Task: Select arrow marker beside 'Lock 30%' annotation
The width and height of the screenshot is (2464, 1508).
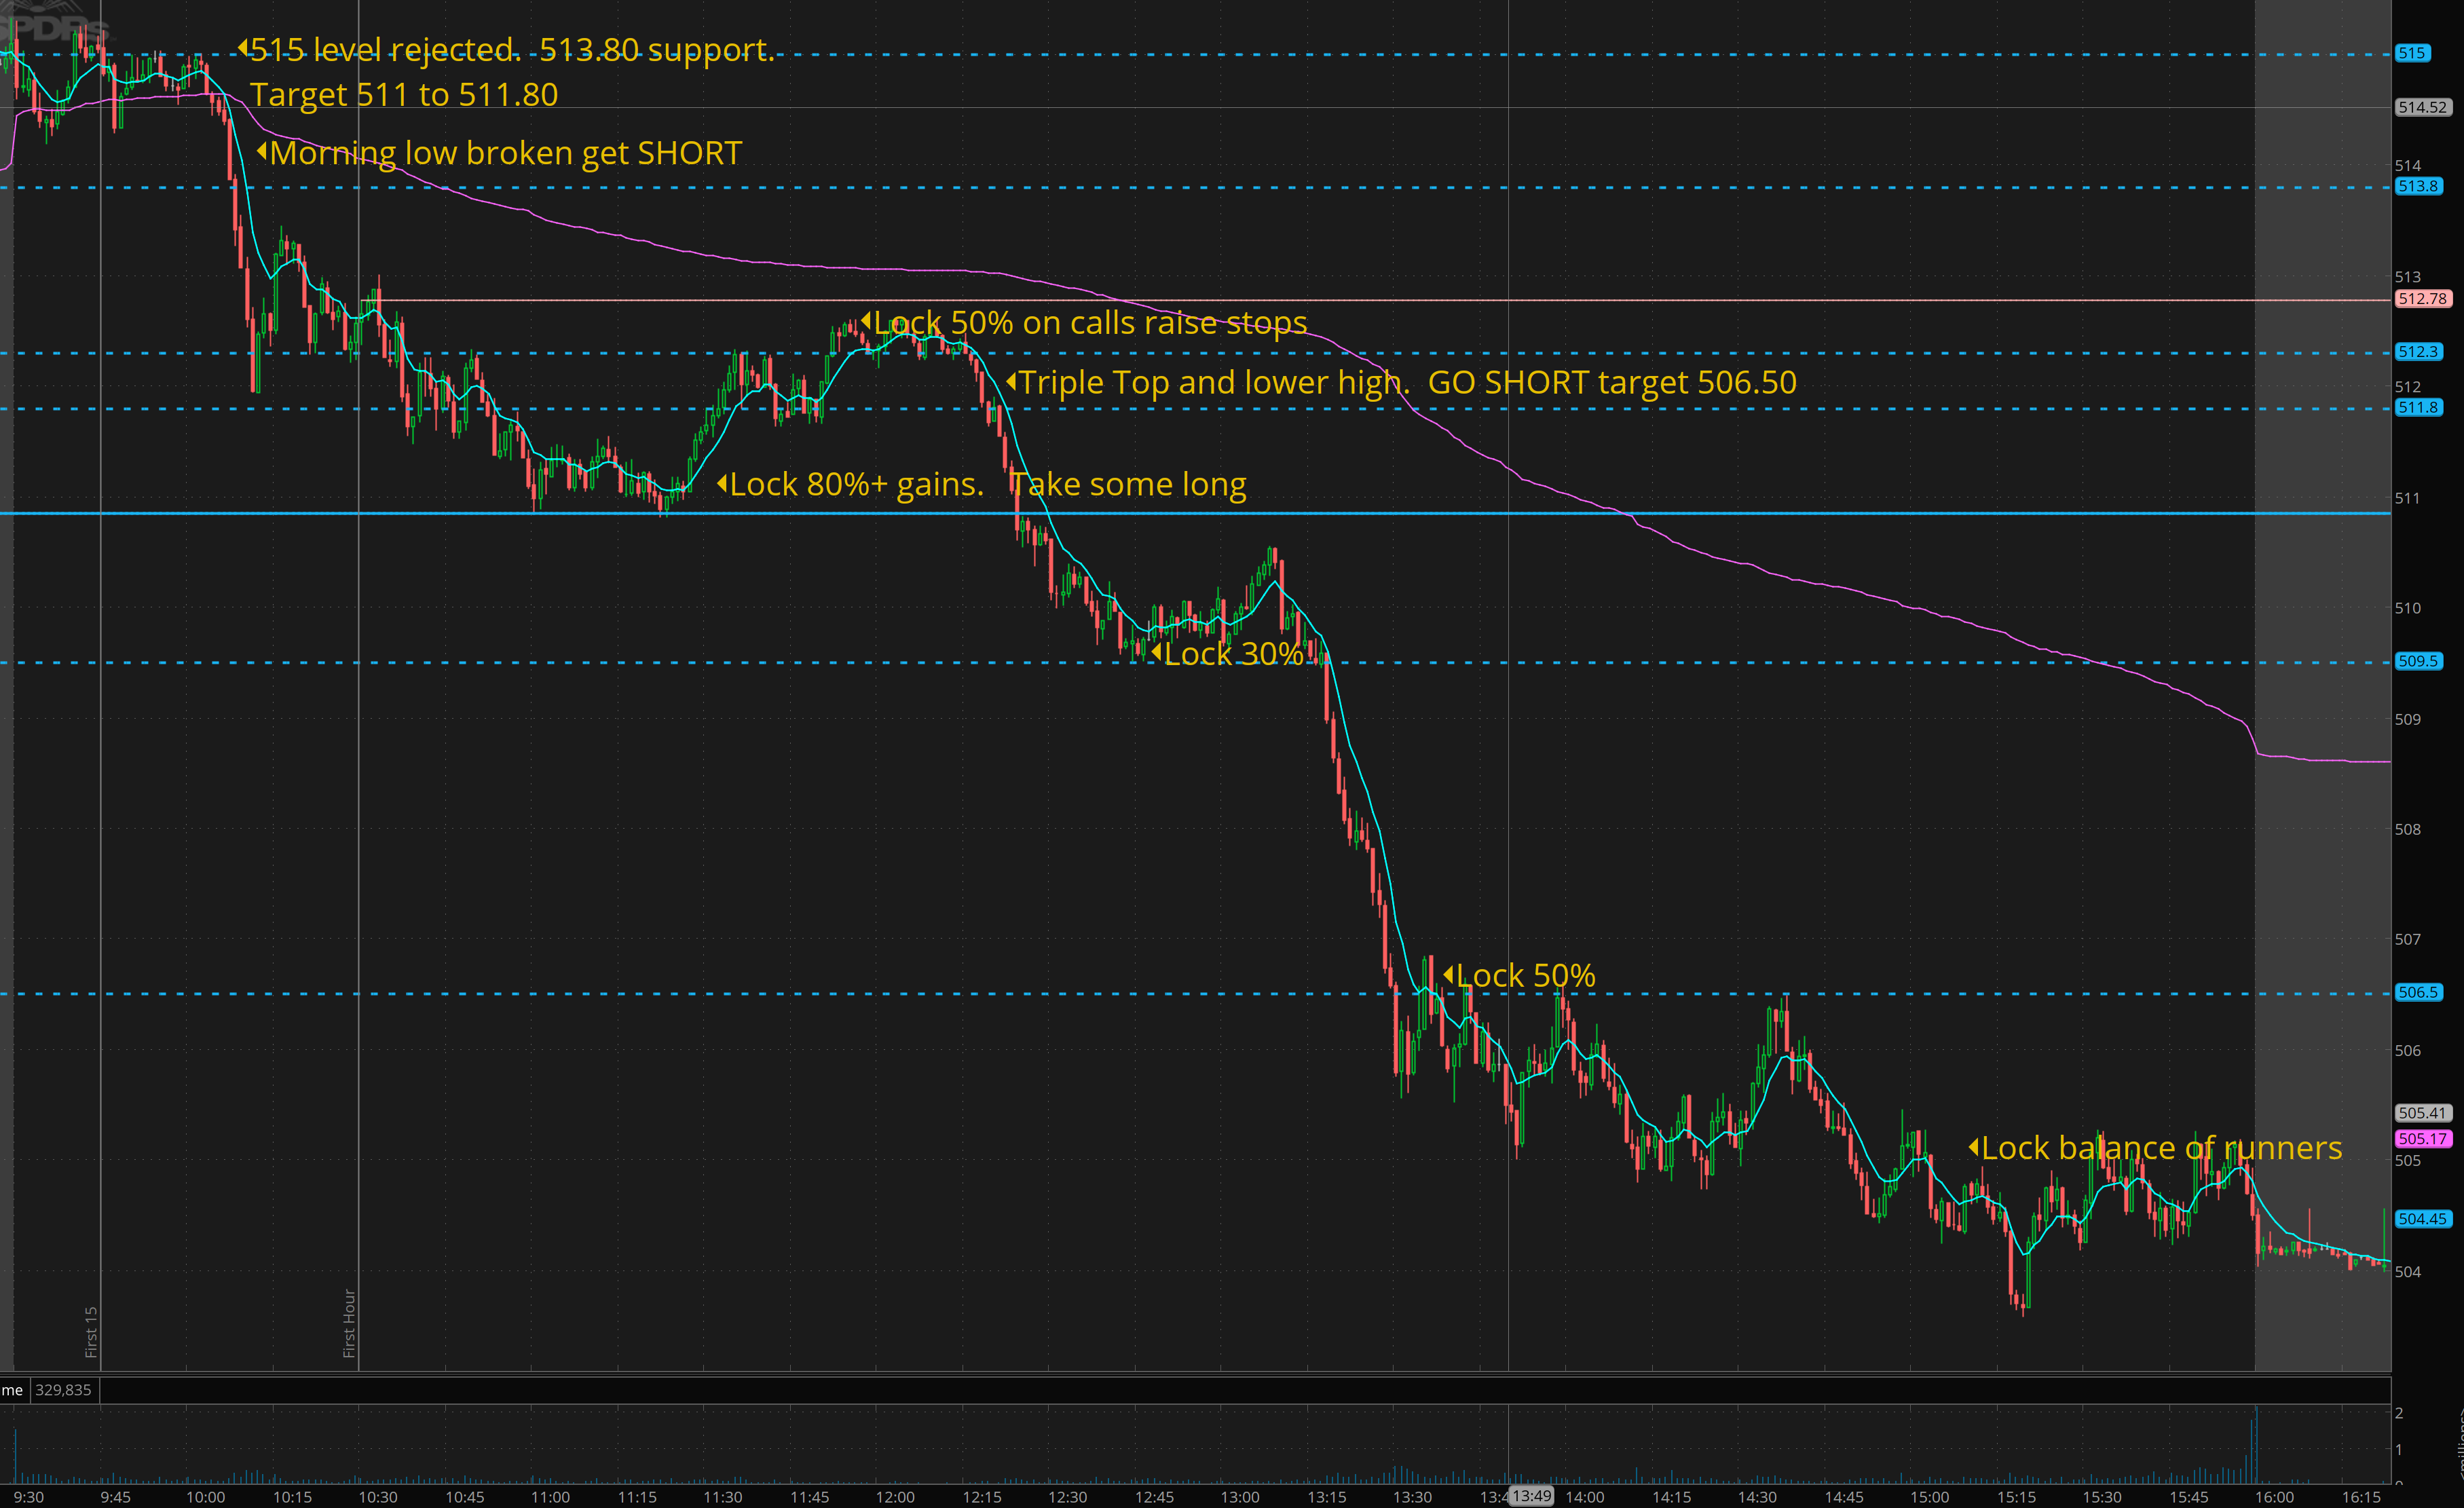Action: (1156, 652)
